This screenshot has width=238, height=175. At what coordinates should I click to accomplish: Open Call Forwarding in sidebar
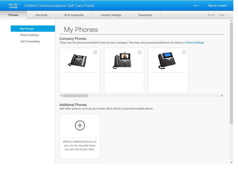30,41
